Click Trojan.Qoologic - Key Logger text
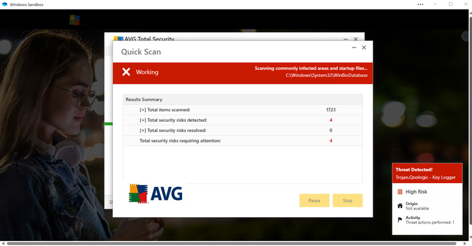This screenshot has width=472, height=246. click(x=425, y=177)
